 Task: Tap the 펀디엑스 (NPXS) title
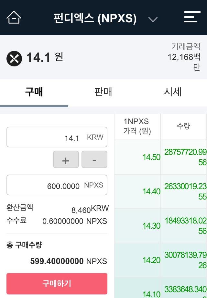[95, 18]
